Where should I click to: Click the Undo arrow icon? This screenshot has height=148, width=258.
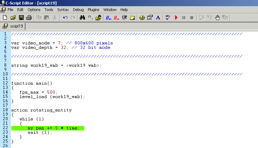(65, 17)
